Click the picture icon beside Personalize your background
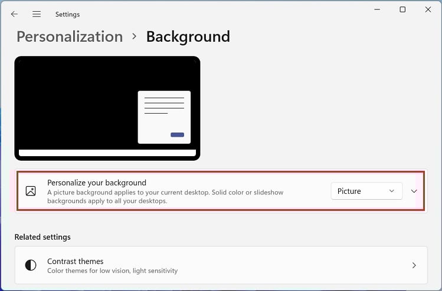This screenshot has width=442, height=291. [31, 191]
